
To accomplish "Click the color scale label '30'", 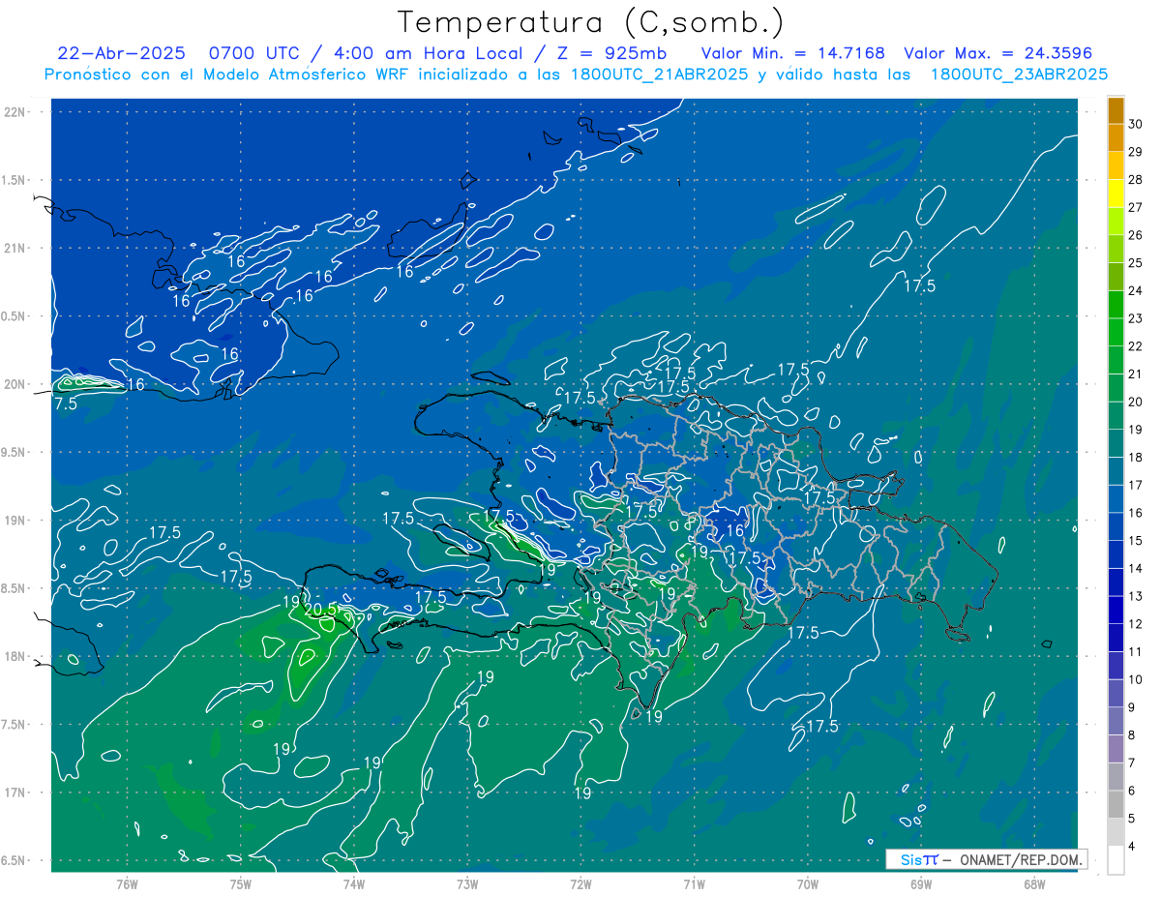I will coord(1136,124).
